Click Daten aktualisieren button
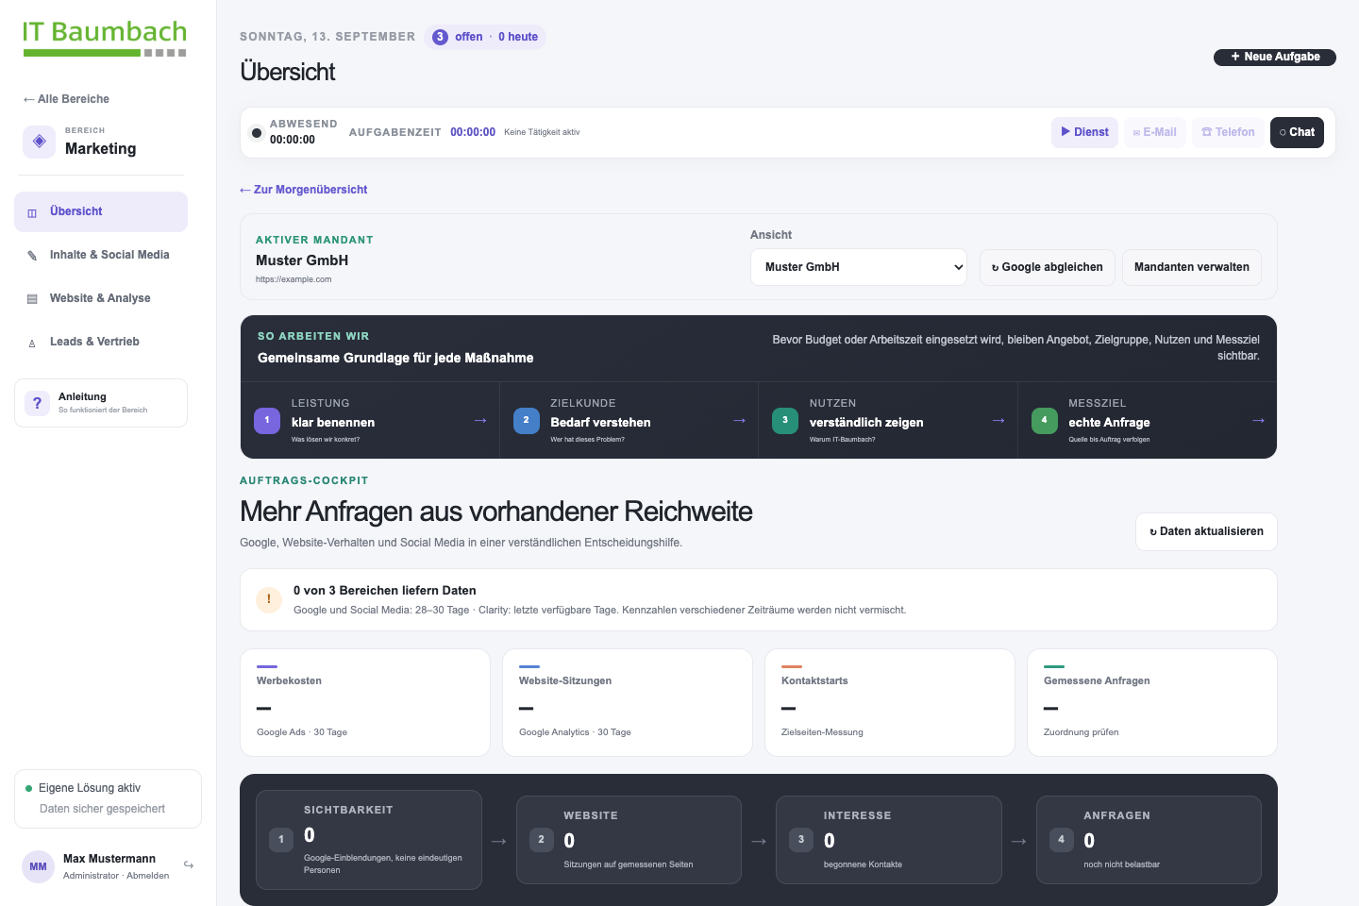This screenshot has width=1359, height=906. [1206, 531]
